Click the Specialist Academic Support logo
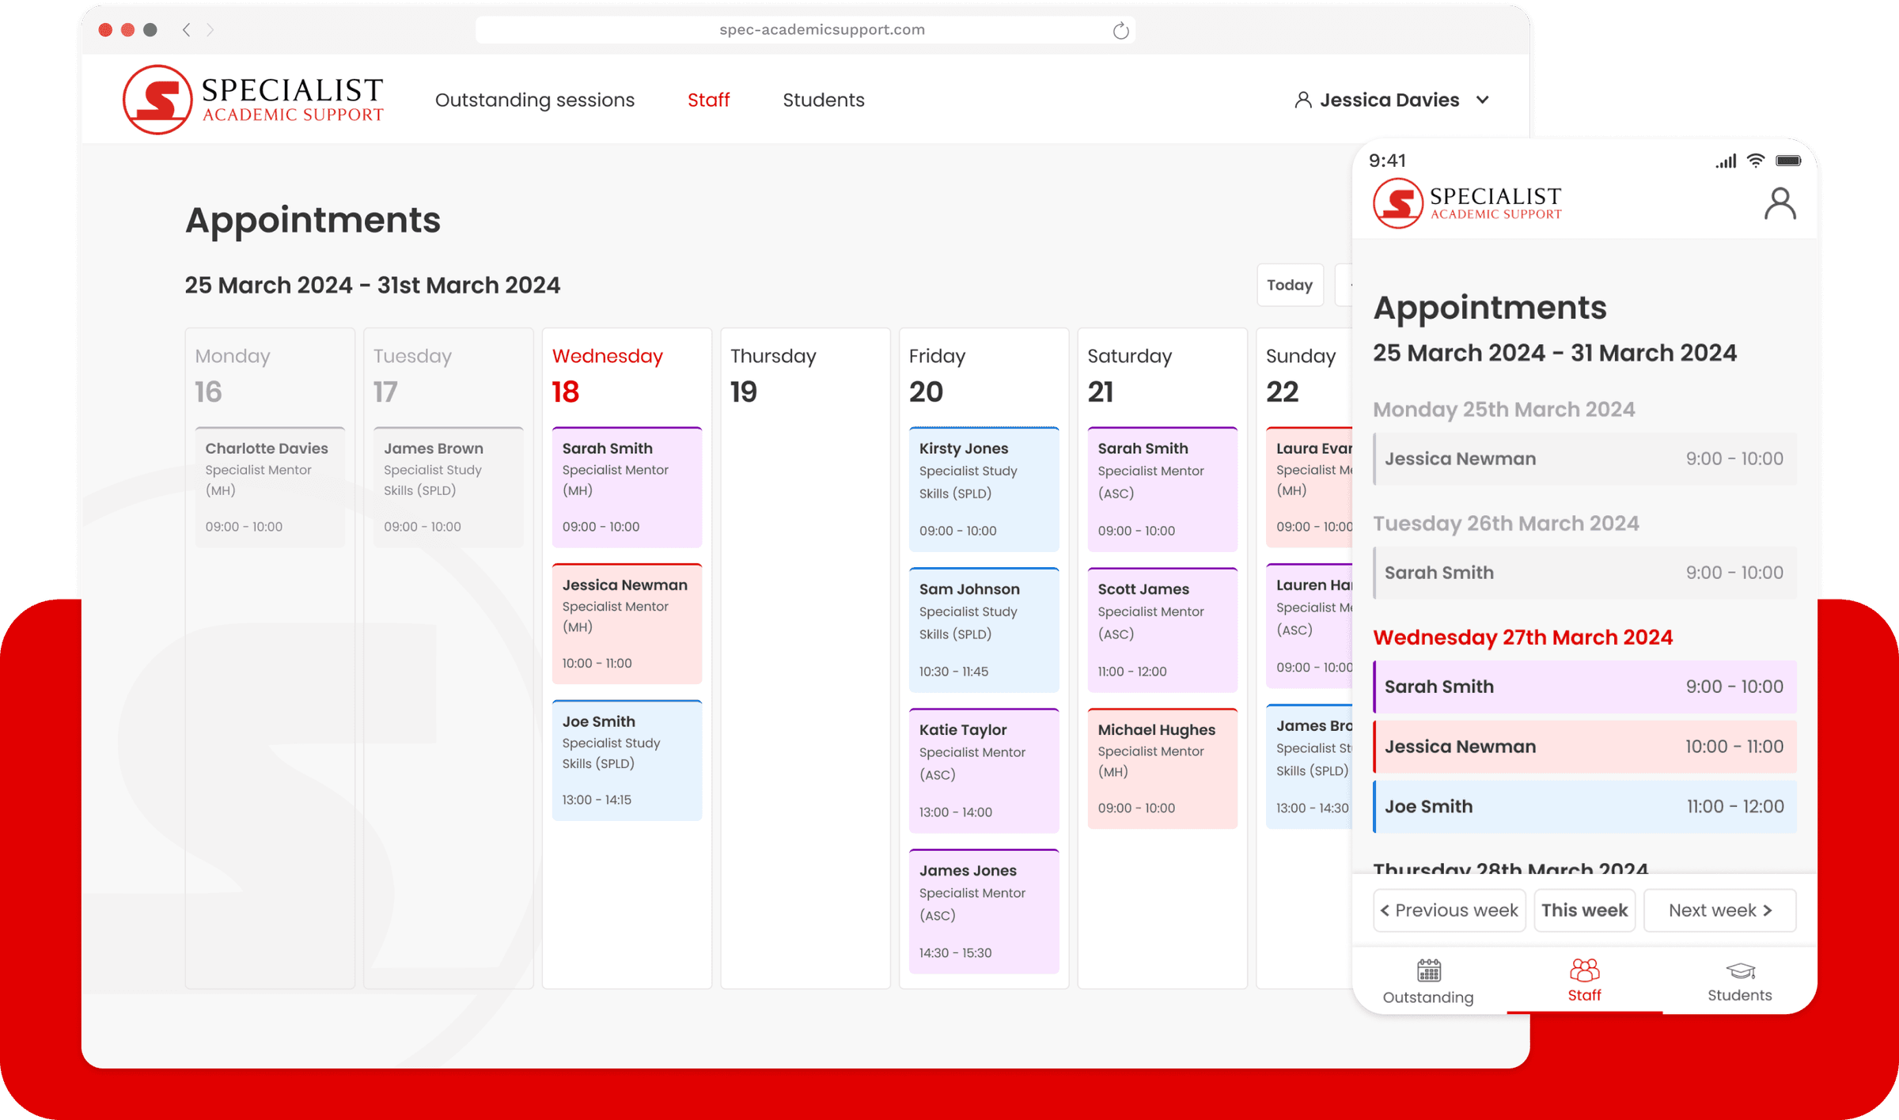The image size is (1899, 1120). [x=253, y=98]
